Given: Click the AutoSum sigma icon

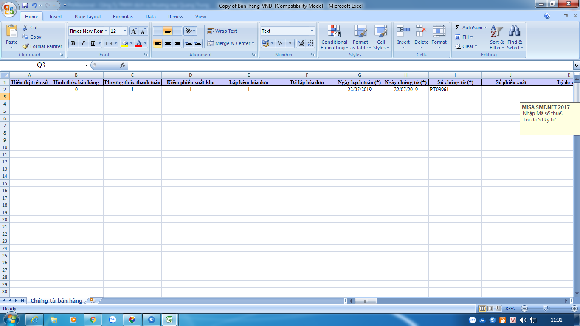Looking at the screenshot, I should click(457, 28).
